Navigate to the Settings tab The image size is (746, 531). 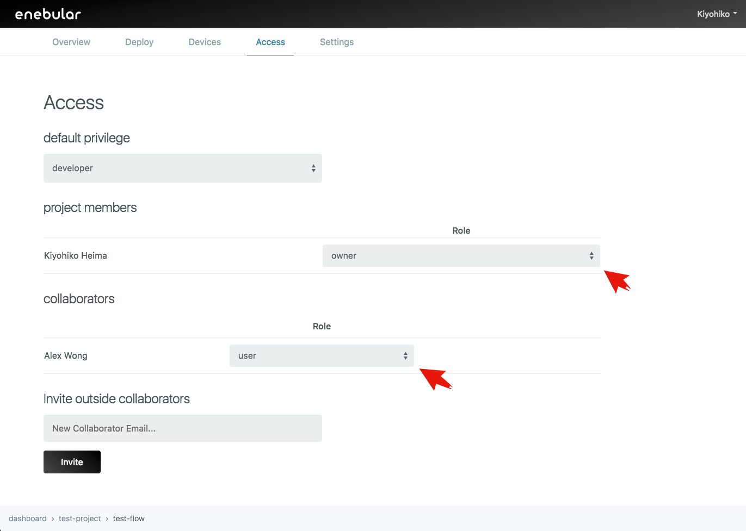[337, 42]
